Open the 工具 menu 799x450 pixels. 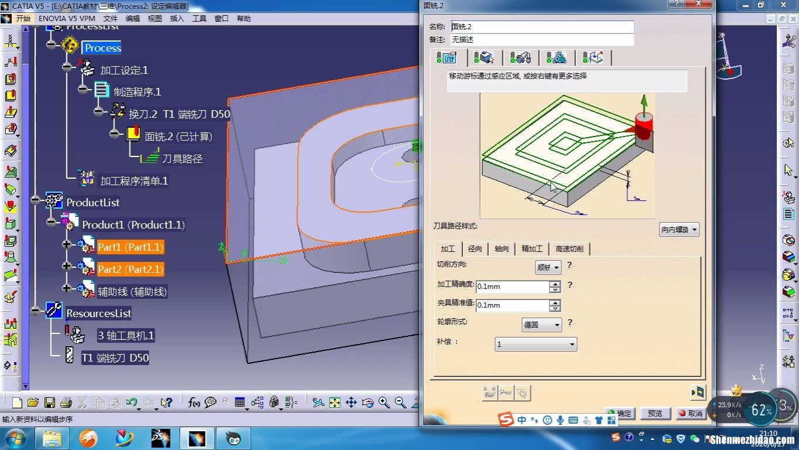tap(199, 18)
